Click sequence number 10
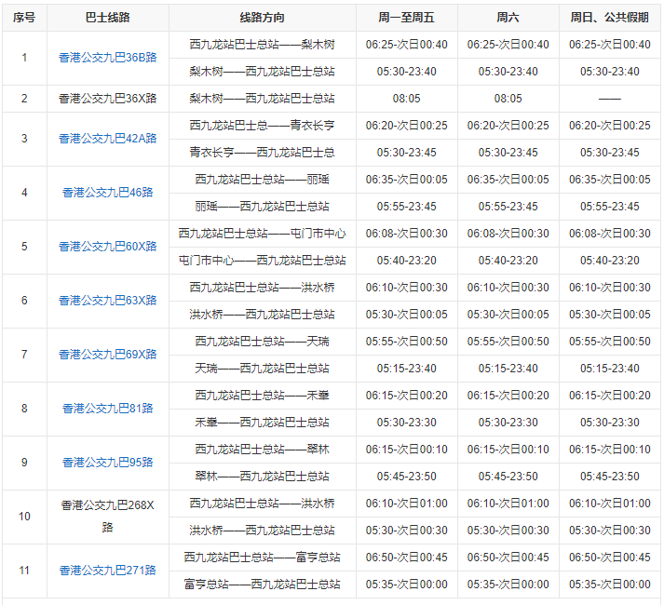Image resolution: width=664 pixels, height=605 pixels. tap(24, 517)
